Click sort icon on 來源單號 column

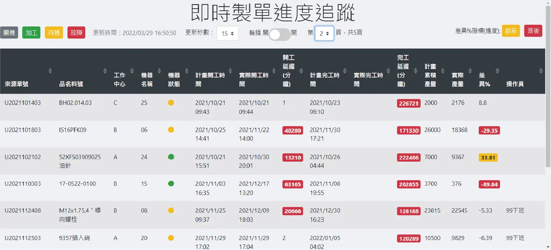coord(50,71)
